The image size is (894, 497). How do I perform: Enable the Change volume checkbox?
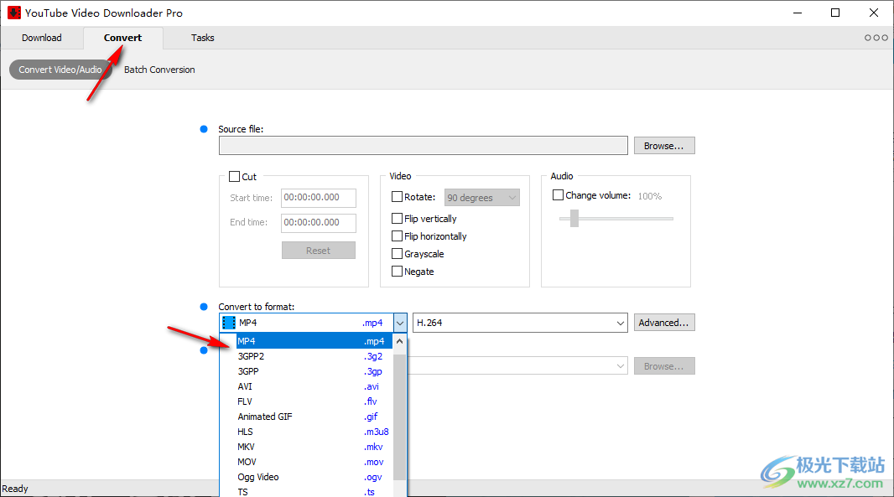coord(559,195)
